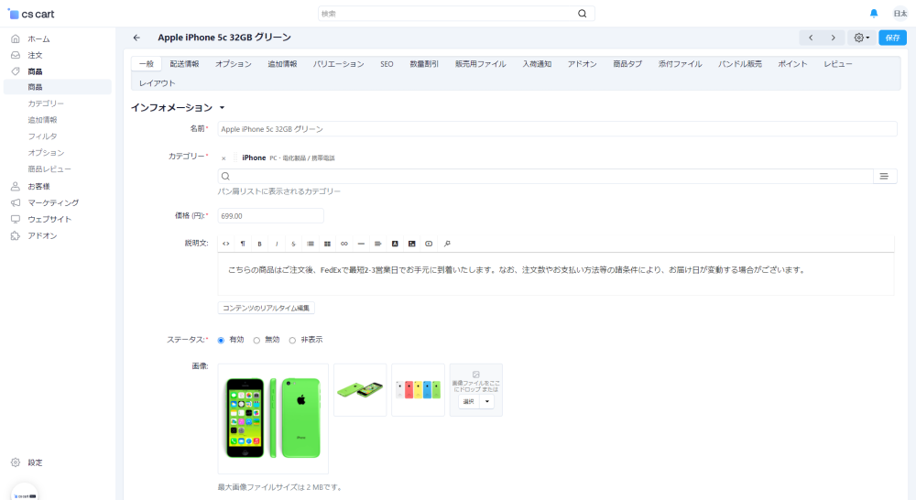
Task: Open the notifications bell
Action: (x=874, y=14)
